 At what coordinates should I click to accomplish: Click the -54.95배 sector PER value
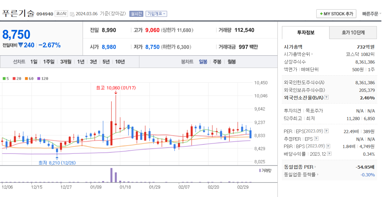pyautogui.click(x=365, y=167)
